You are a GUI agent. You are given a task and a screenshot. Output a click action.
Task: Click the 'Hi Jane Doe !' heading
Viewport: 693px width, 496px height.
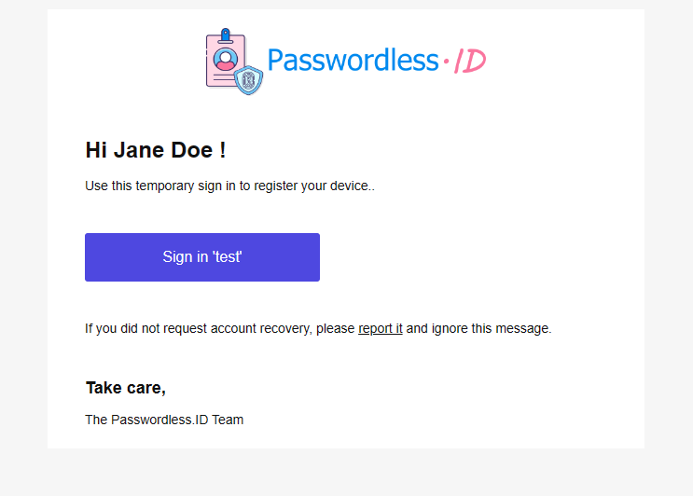coord(156,150)
